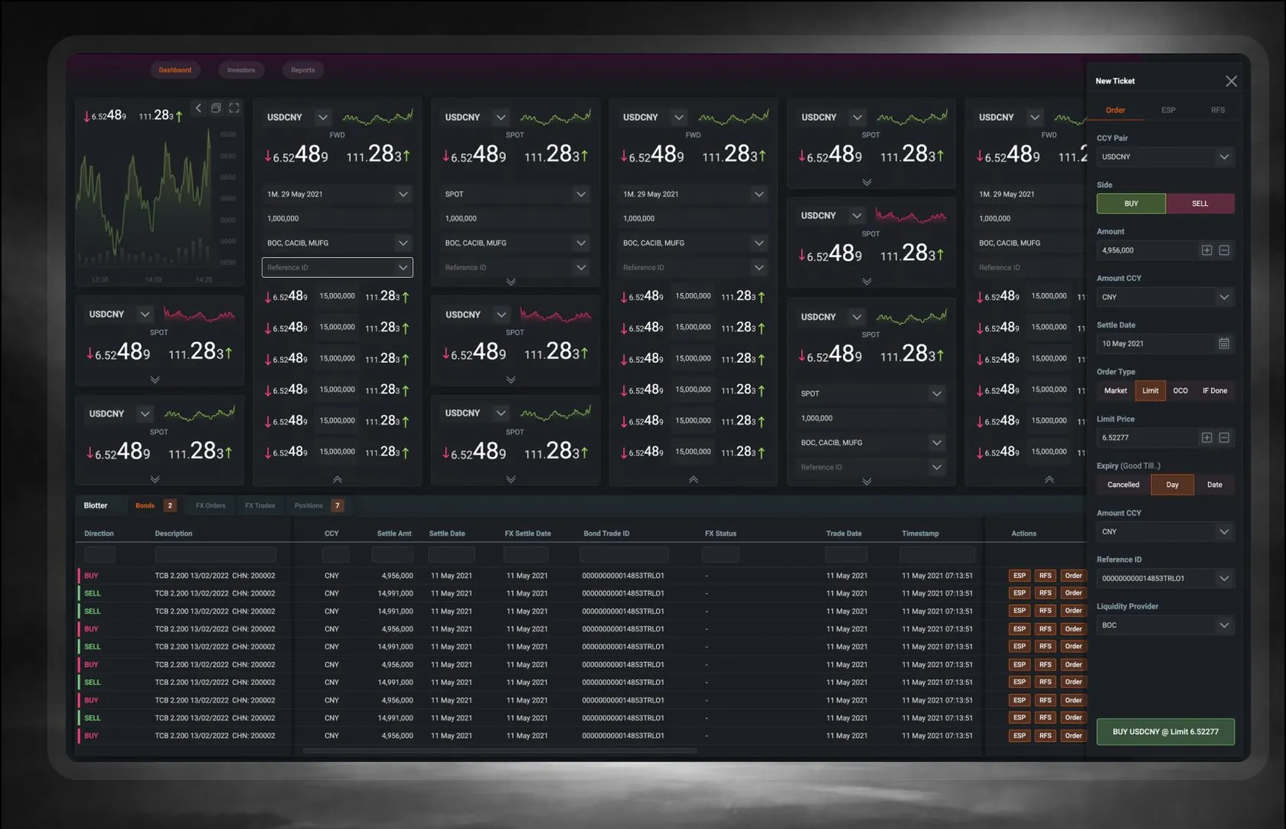
Task: Set expiry to Day
Action: coord(1172,485)
